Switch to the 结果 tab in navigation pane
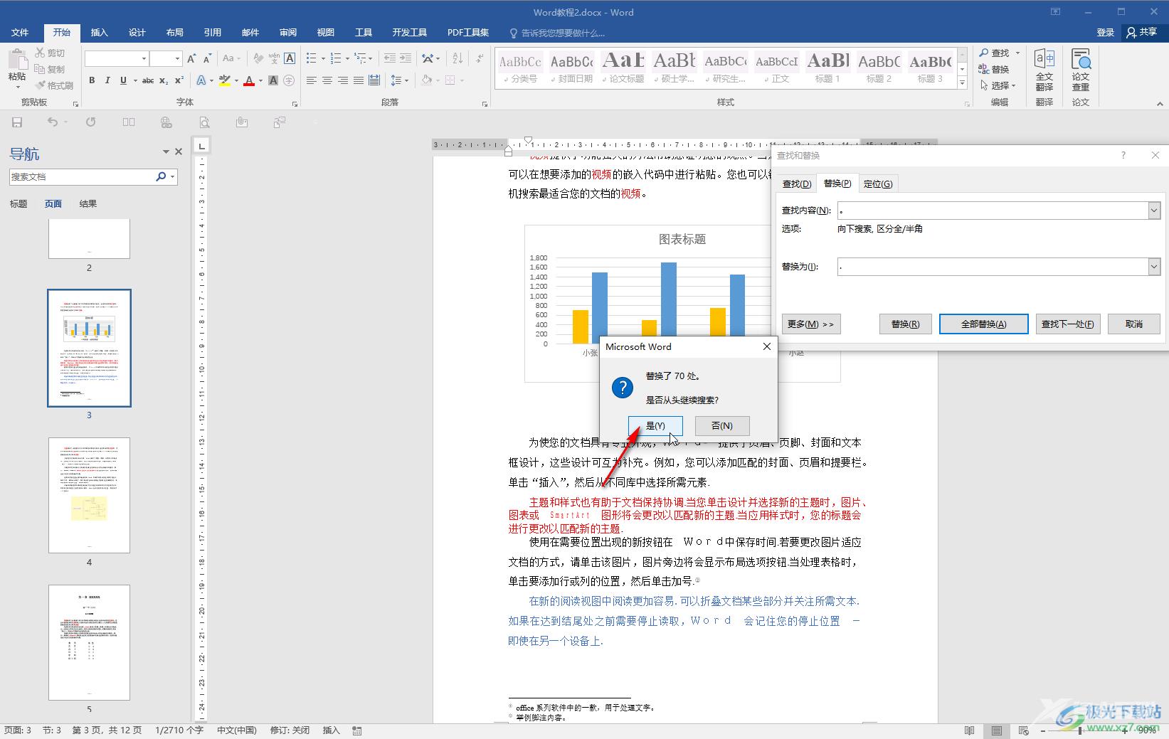Viewport: 1169px width, 739px height. coord(88,203)
